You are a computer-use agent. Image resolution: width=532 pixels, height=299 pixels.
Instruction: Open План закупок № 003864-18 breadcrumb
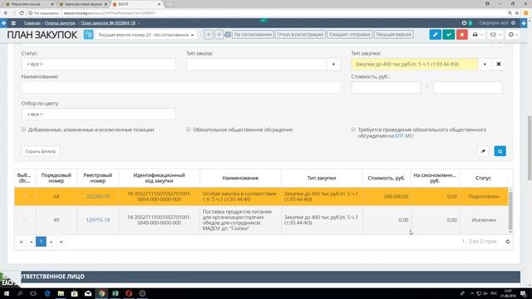tap(108, 23)
